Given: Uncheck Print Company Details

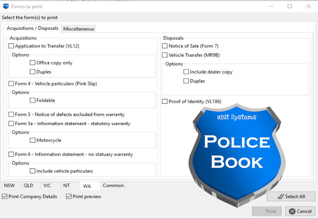Looking at the screenshot, I should (5, 196).
